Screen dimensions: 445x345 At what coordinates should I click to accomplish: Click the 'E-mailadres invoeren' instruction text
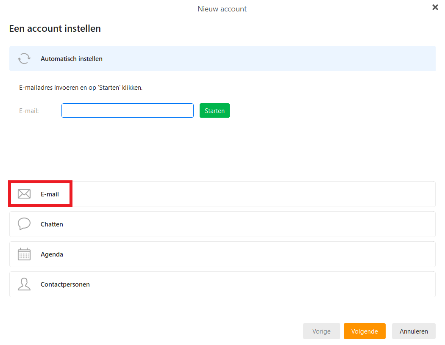(81, 88)
